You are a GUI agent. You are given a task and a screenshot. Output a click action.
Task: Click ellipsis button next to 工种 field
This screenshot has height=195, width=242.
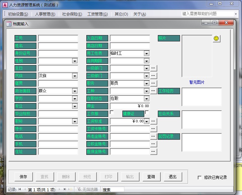pyautogui.click(x=153, y=91)
